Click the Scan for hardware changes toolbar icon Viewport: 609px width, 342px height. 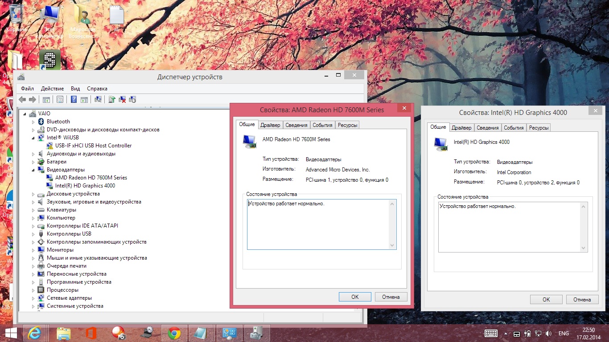pos(98,99)
